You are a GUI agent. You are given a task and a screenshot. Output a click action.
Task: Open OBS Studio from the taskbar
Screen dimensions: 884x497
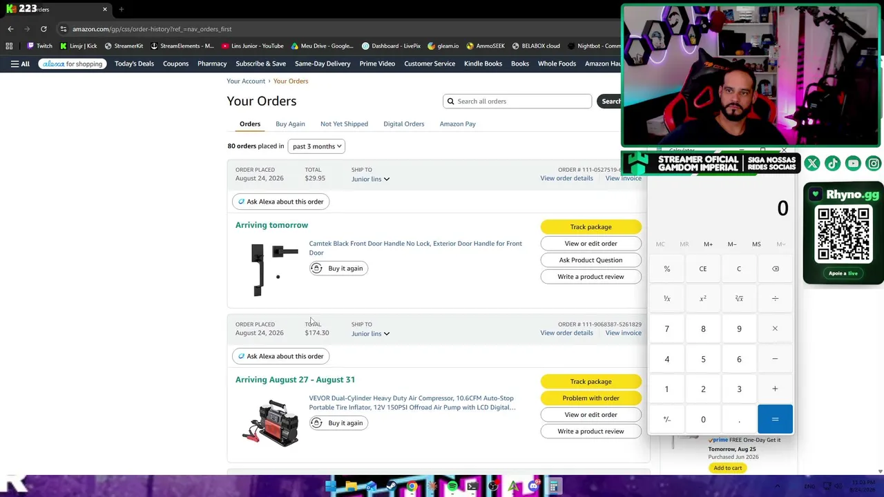[x=493, y=487]
